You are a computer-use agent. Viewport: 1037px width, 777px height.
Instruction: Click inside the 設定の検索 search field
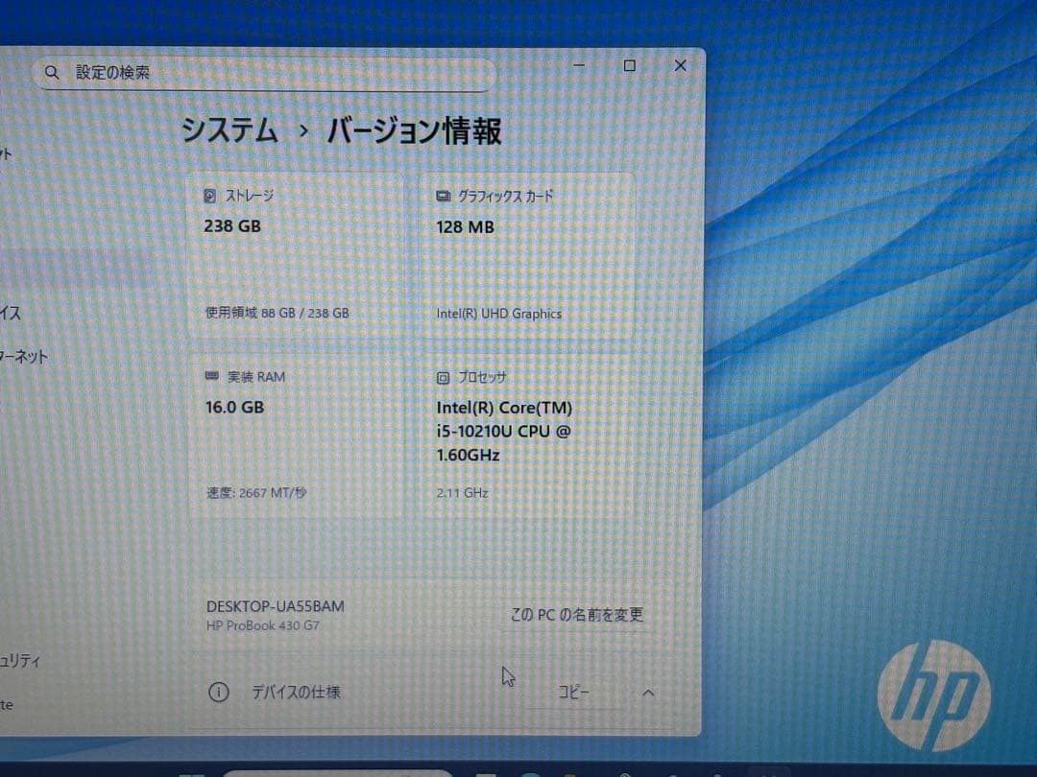coord(240,72)
